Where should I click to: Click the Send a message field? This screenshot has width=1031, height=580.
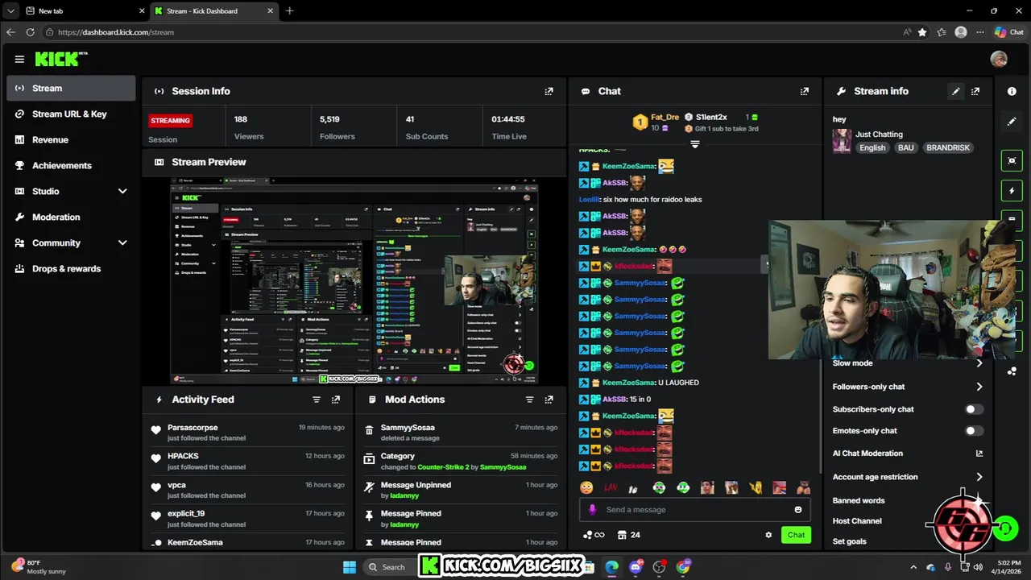point(695,509)
